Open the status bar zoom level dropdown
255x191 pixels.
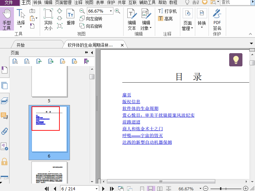tap(200, 188)
